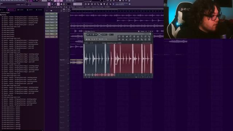Image resolution: width=233 pixels, height=131 pixels.
Task: Toggle the second highlighted window button in main toolbar
Action: pyautogui.click(x=58, y=4)
